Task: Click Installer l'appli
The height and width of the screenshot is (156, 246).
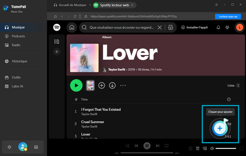Action: [x=194, y=27]
